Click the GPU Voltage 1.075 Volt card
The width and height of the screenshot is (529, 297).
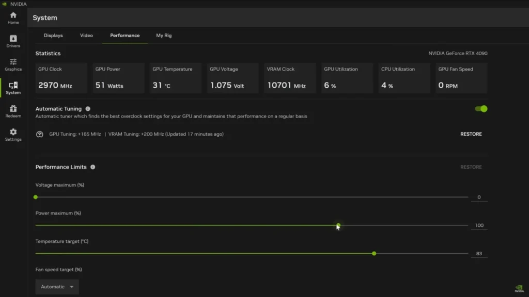[x=233, y=78]
